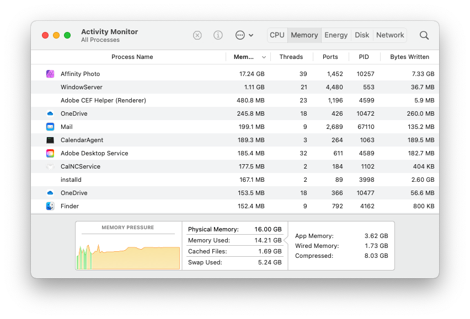Viewport: 470px width, 319px height.
Task: Switch to the Disk tab
Action: (362, 35)
